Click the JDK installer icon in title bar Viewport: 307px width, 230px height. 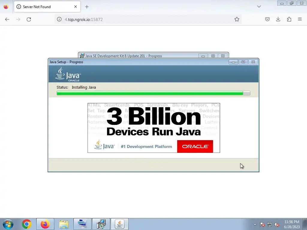click(x=82, y=56)
